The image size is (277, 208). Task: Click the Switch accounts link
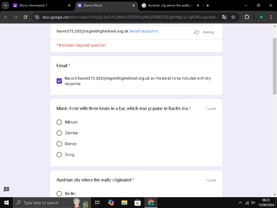click(x=143, y=31)
